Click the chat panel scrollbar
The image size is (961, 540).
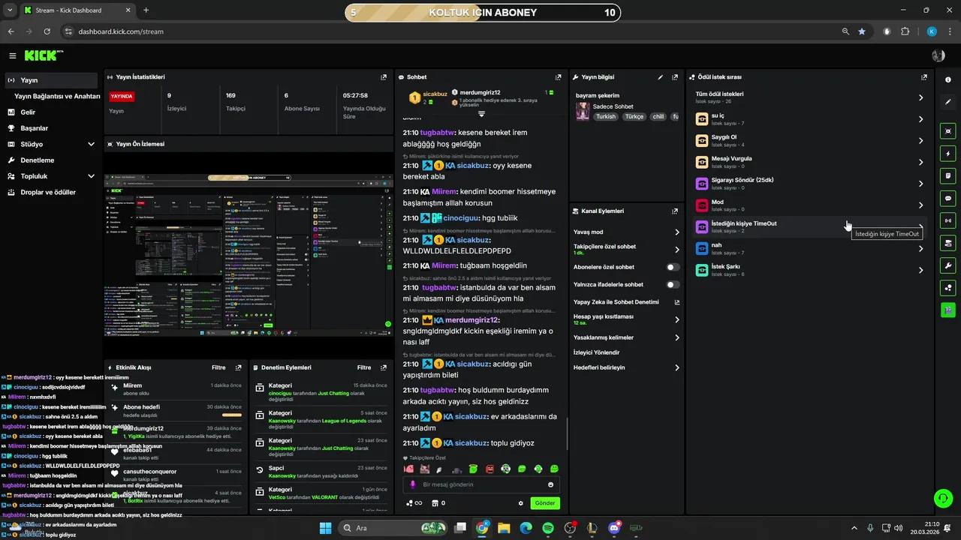click(x=567, y=435)
